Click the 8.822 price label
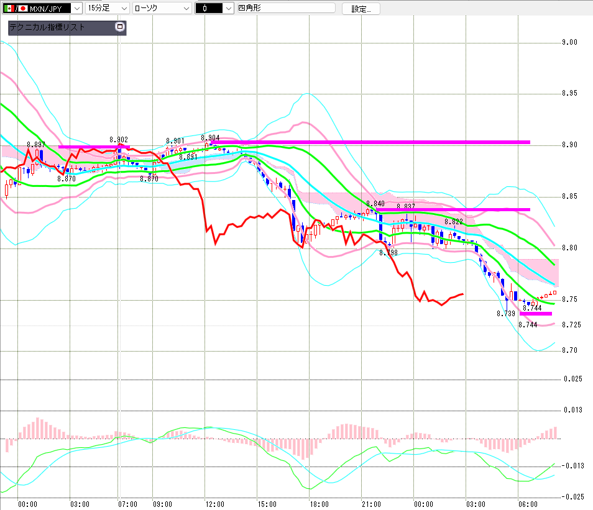This screenshot has height=510, width=593. point(454,222)
